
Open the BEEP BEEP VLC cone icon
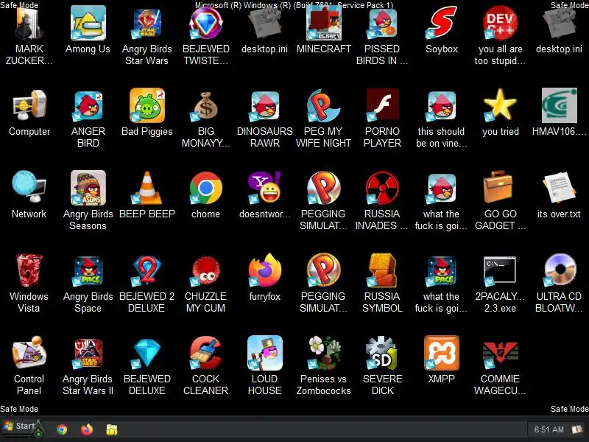pyautogui.click(x=147, y=189)
